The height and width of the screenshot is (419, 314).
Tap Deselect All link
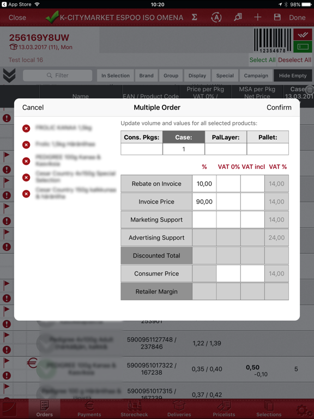294,60
